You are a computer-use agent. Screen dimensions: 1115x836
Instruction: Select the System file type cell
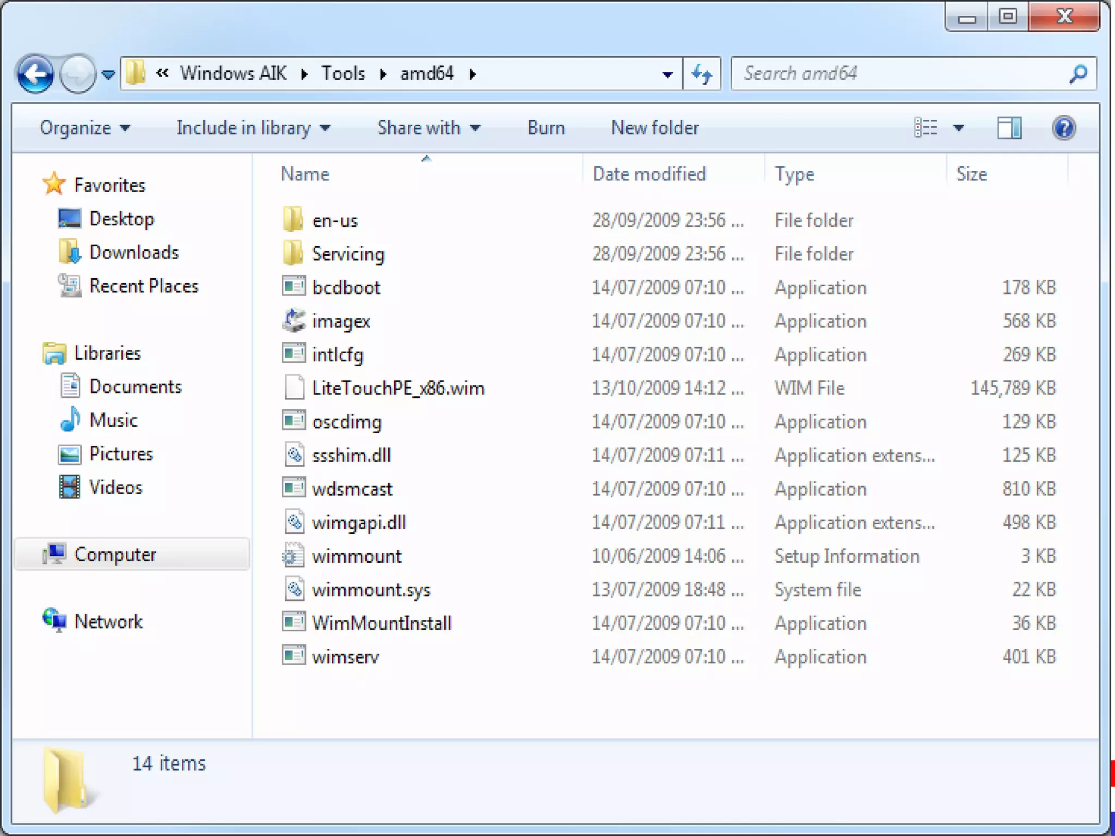[x=818, y=589]
